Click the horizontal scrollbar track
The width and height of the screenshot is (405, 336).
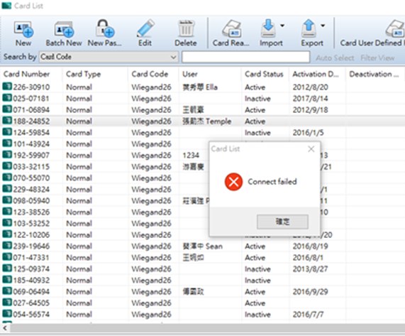(x=207, y=328)
